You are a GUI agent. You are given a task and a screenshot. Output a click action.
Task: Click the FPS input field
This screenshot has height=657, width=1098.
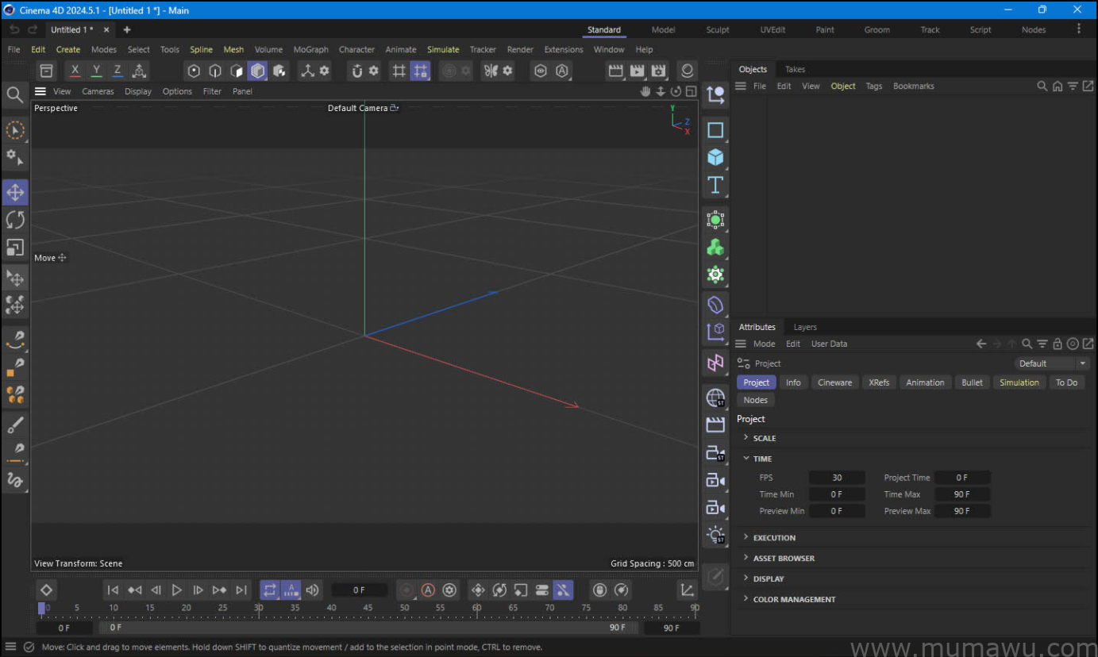(x=837, y=477)
